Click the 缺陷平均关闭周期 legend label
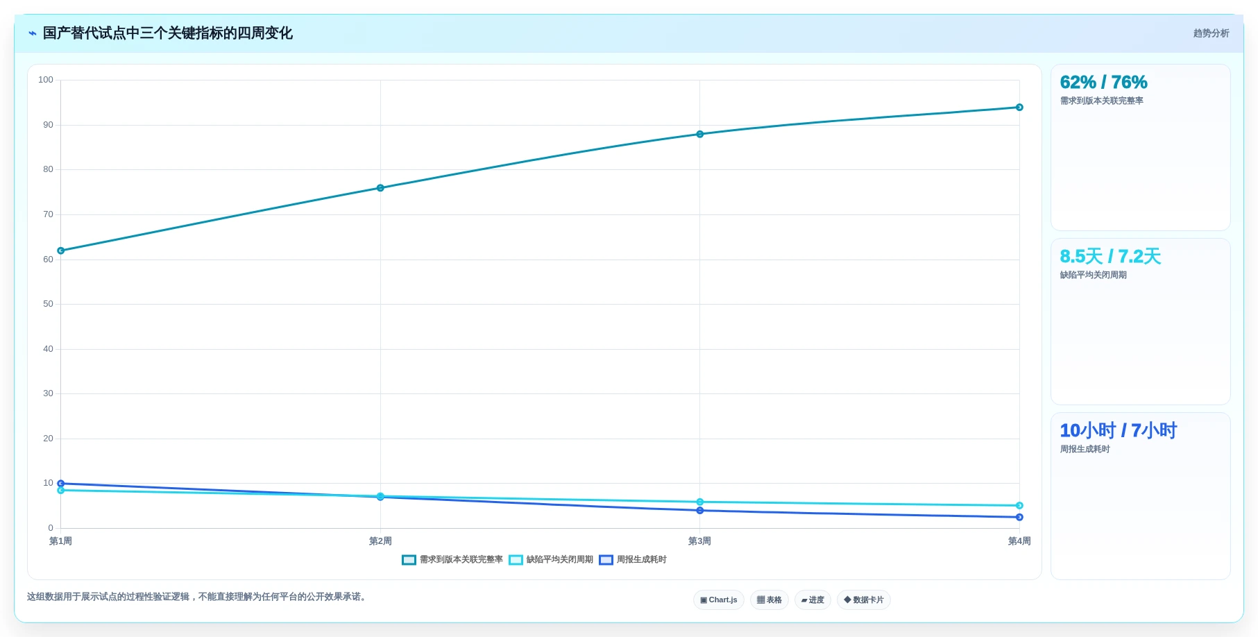Image resolution: width=1258 pixels, height=637 pixels. (560, 560)
